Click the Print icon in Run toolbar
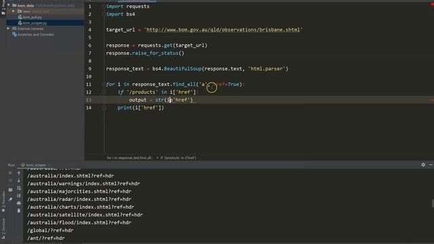 click(x=19, y=203)
